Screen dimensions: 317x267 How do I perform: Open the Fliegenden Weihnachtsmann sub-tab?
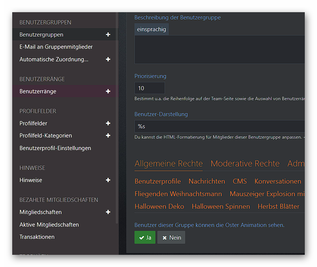[178, 194]
